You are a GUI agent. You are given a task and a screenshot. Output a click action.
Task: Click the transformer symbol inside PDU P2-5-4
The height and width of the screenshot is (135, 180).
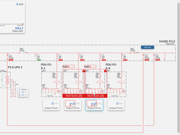coord(121,82)
